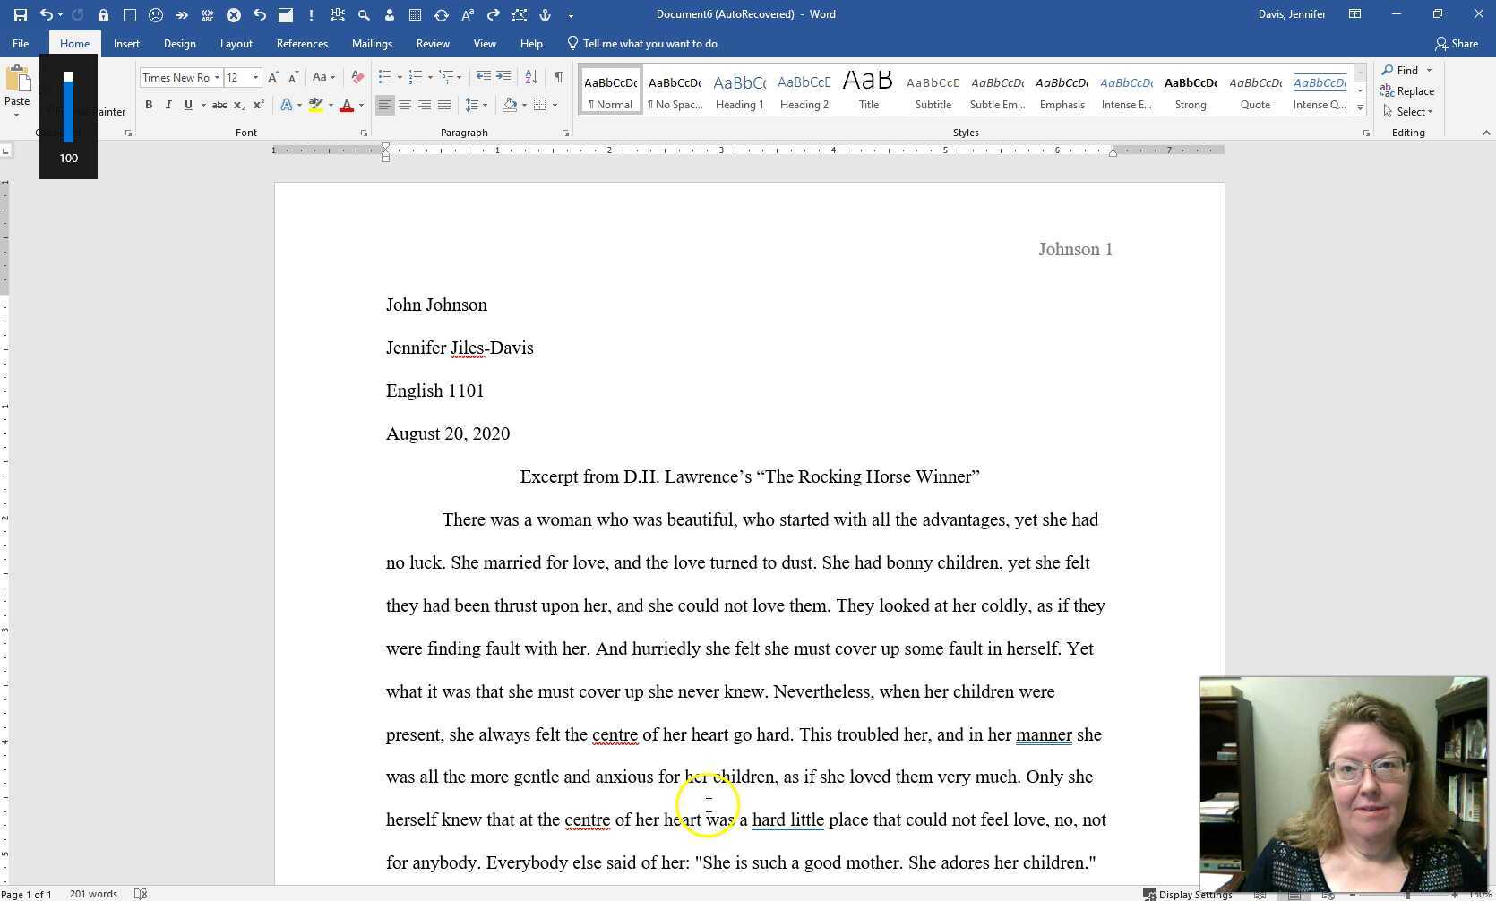This screenshot has width=1496, height=901.
Task: Apply italic formatting
Action: pyautogui.click(x=168, y=105)
